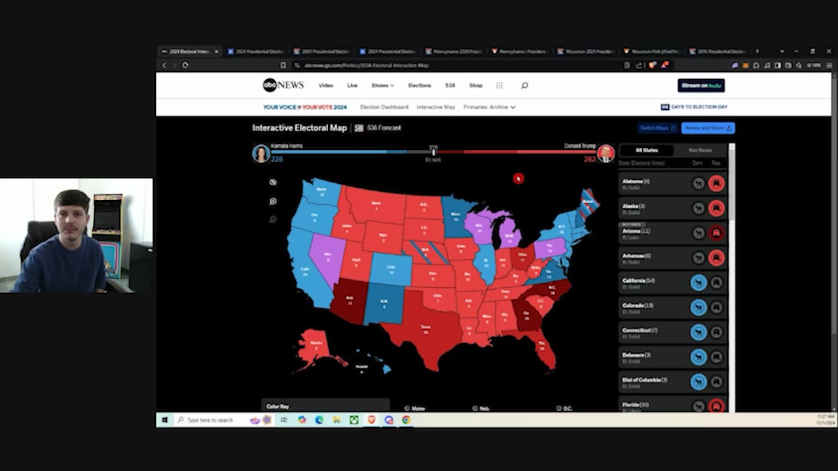838x471 pixels.
Task: Go to Interactive Map link
Action: click(436, 107)
